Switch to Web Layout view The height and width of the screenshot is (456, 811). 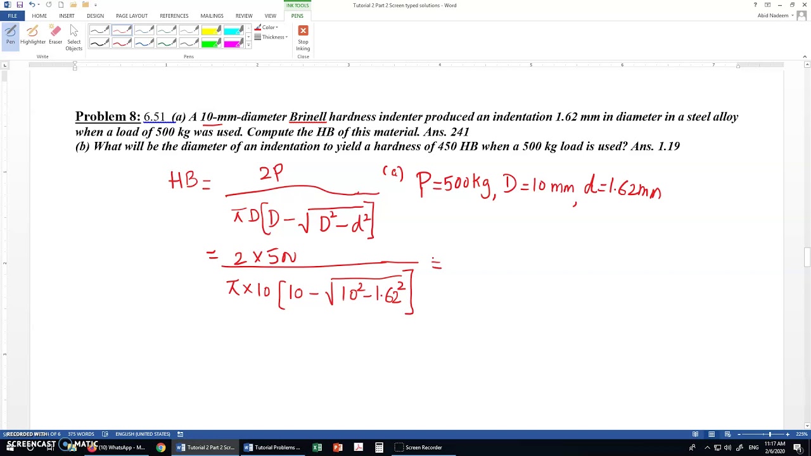[x=727, y=434]
